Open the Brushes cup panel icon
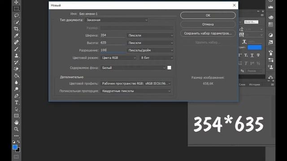 (x=270, y=53)
